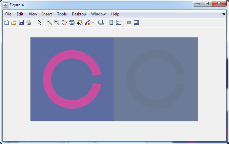
Task: Save the figure with floppy disk icon
Action: pos(21,22)
